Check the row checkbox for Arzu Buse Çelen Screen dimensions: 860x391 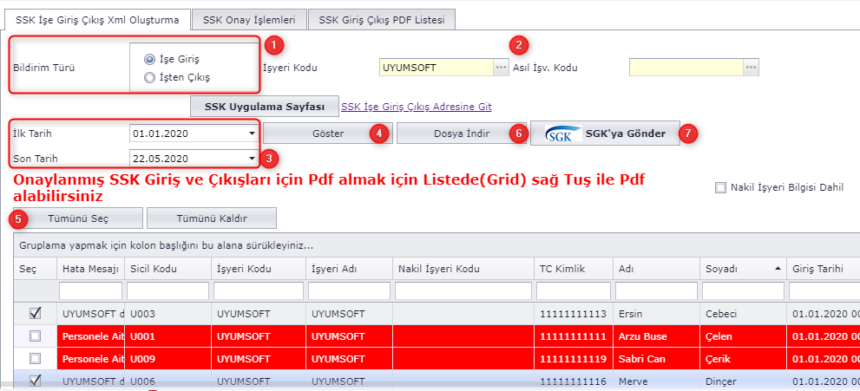(34, 336)
